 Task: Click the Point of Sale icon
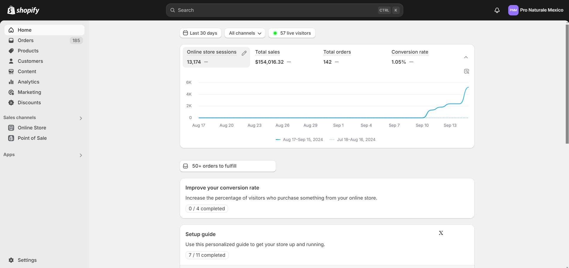(11, 138)
